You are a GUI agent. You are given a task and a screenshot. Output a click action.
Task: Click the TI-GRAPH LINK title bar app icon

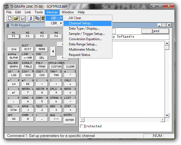(7, 7)
